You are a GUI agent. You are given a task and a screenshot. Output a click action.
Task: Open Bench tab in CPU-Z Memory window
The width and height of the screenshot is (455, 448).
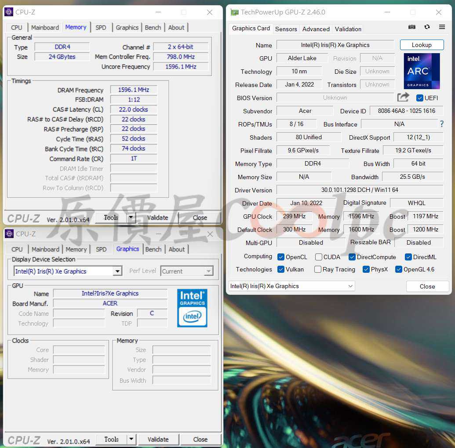(153, 28)
